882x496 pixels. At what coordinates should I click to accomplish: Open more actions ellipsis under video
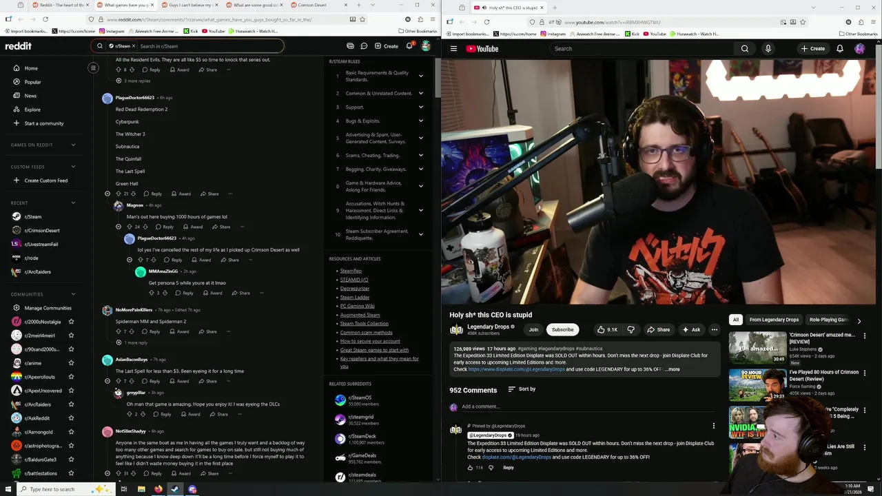point(714,329)
